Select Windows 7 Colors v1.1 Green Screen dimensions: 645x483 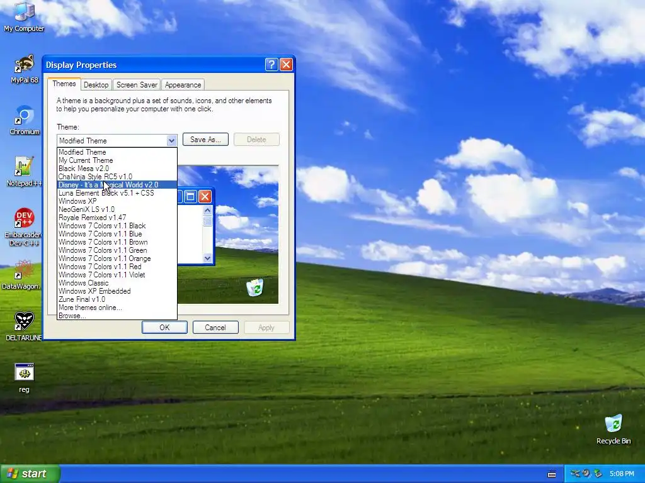[117, 250]
